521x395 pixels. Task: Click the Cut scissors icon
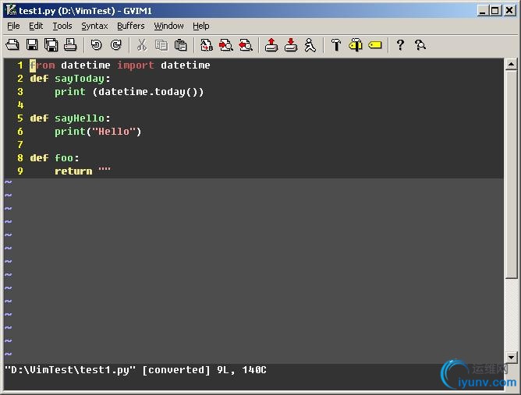(x=142, y=45)
